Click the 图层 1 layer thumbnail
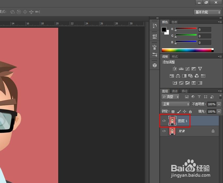 (x=172, y=121)
